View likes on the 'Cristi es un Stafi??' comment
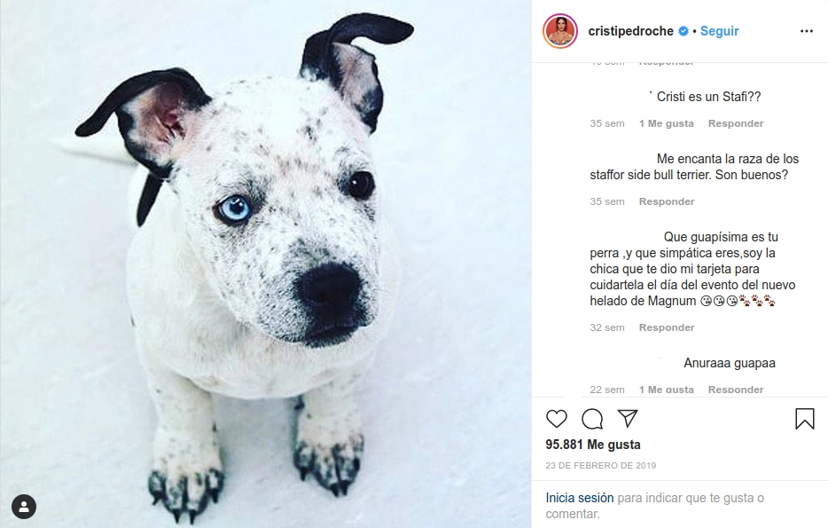The image size is (828, 528). 666,123
